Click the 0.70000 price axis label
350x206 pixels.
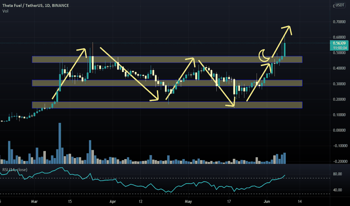339,22
